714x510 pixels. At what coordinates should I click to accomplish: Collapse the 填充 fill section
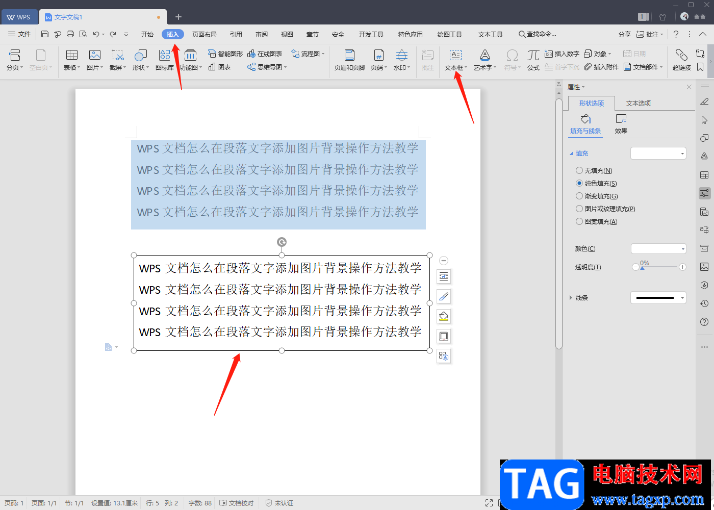point(571,154)
